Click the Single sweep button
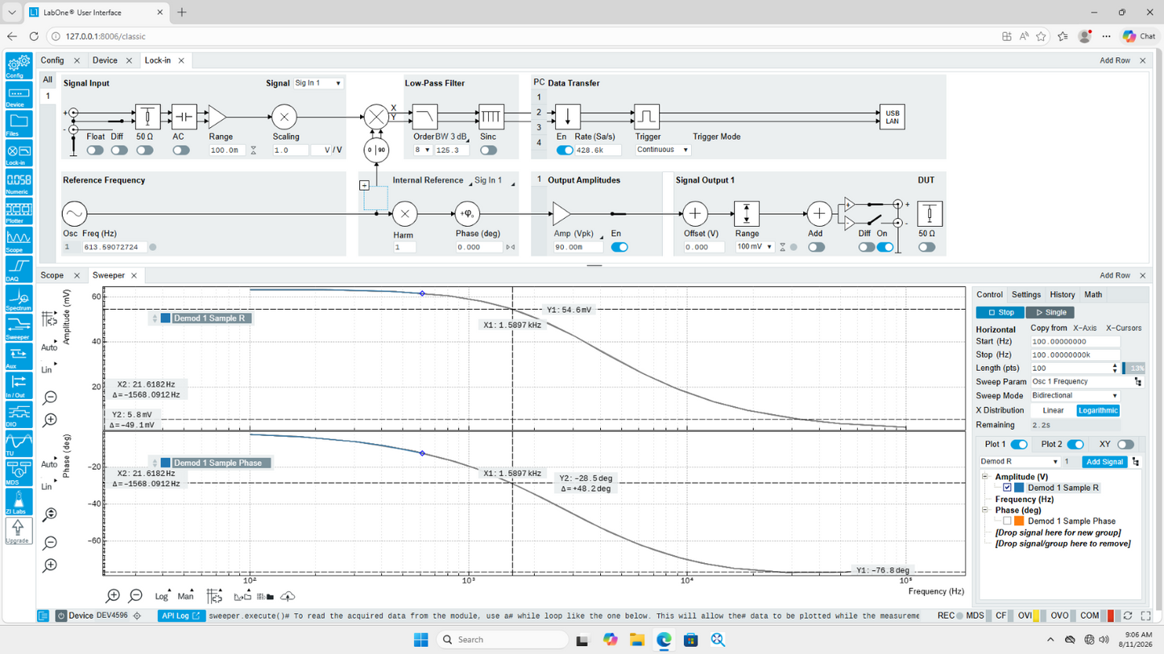The image size is (1164, 654). pyautogui.click(x=1050, y=312)
